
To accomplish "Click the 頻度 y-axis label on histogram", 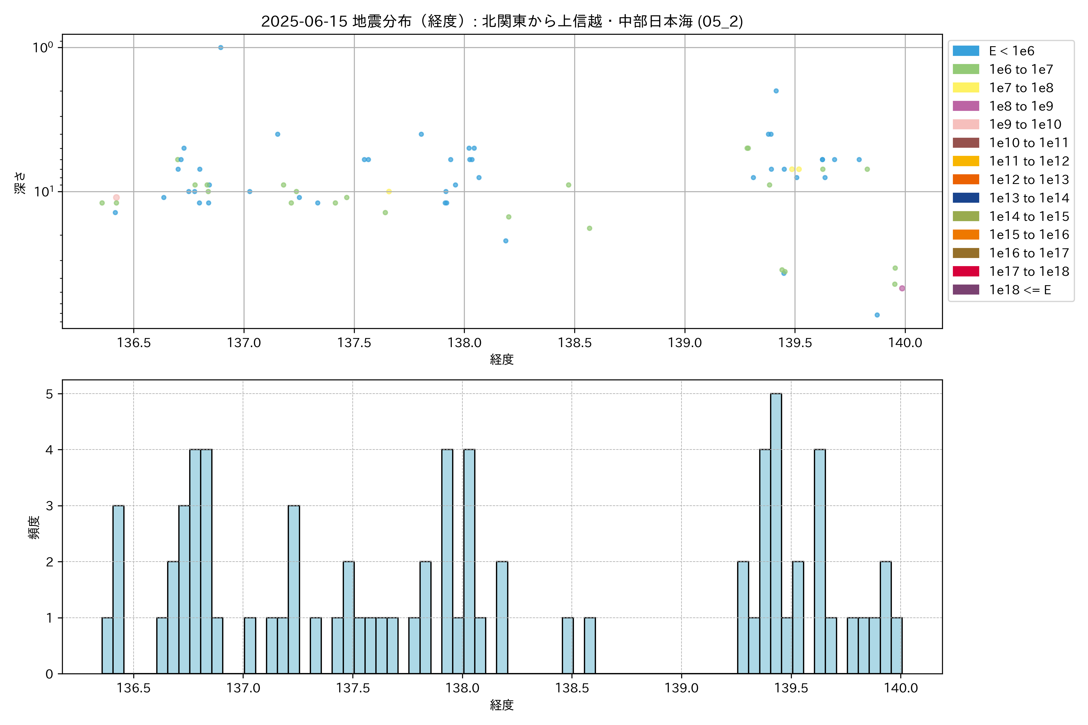I will (34, 527).
